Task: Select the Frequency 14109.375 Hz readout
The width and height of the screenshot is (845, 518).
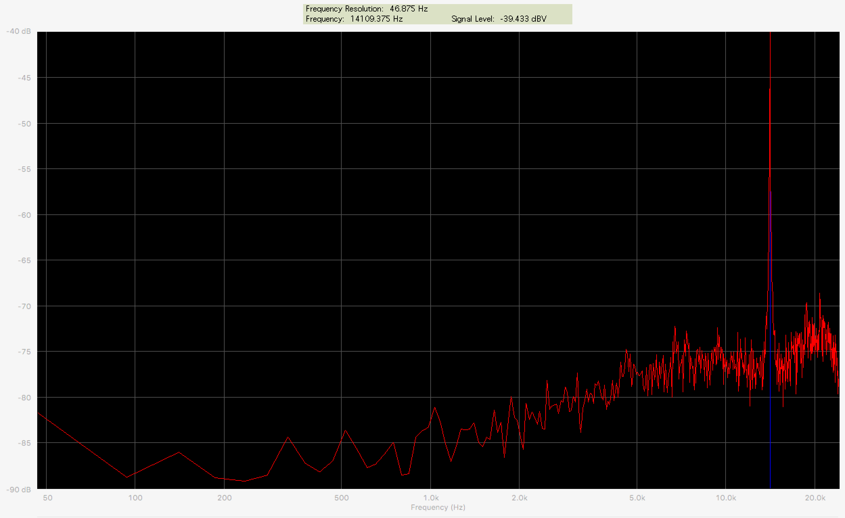Action: pos(354,19)
